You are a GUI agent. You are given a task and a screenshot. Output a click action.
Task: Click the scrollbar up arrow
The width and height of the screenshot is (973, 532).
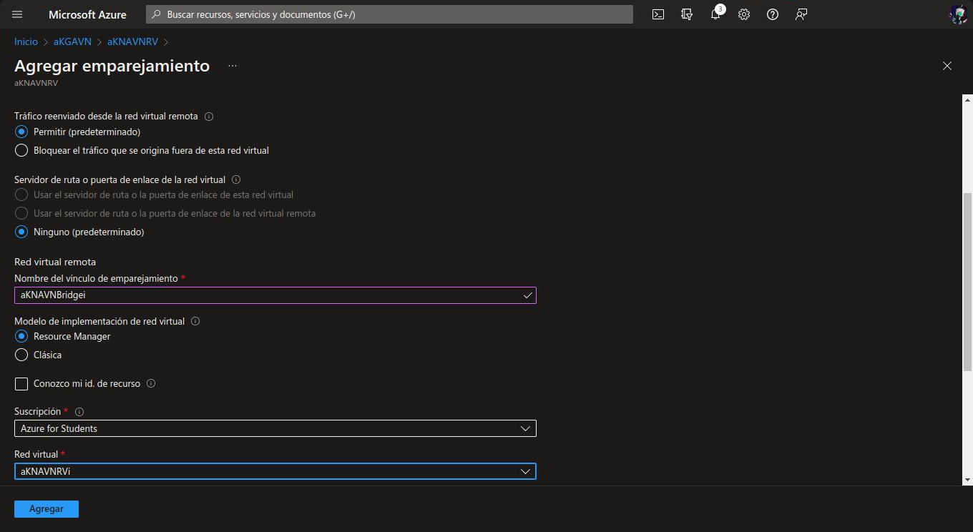pyautogui.click(x=967, y=99)
